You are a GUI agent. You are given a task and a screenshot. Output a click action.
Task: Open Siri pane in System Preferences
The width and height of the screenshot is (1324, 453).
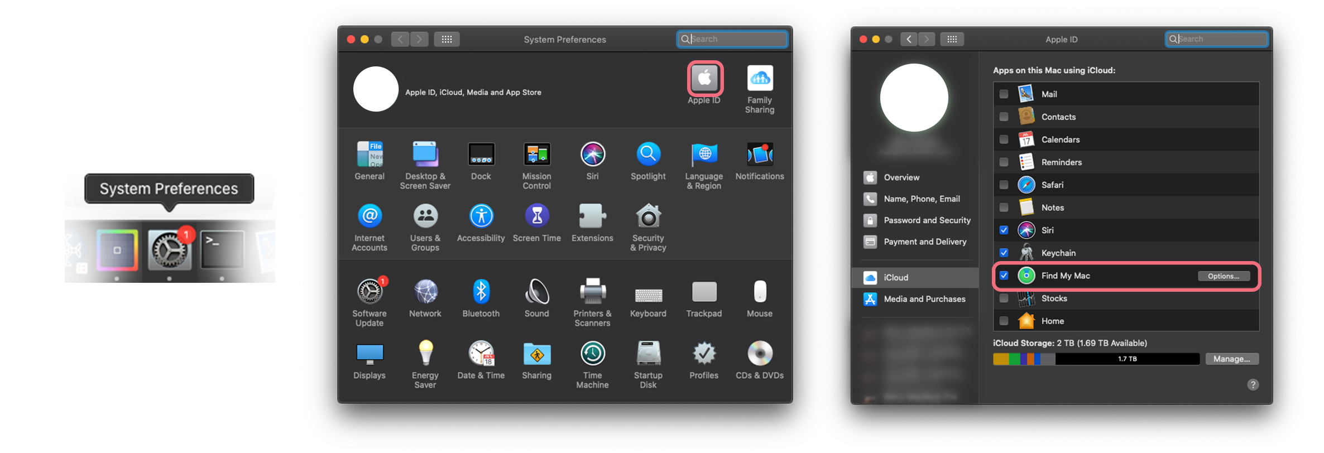[593, 154]
